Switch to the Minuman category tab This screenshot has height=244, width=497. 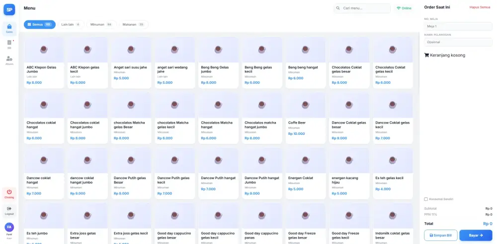(101, 24)
